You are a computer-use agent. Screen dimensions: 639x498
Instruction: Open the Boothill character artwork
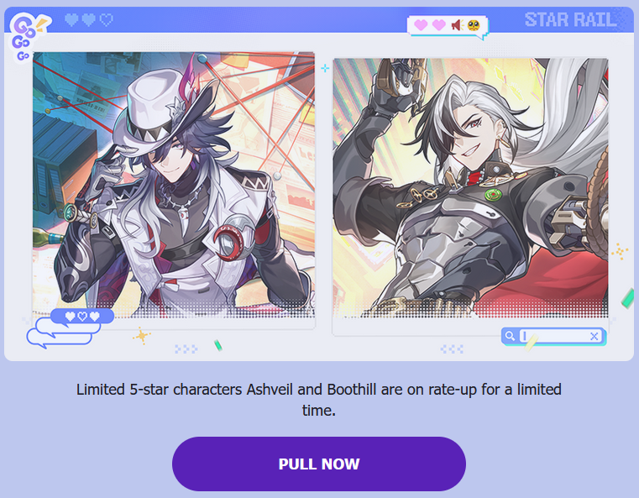click(471, 188)
